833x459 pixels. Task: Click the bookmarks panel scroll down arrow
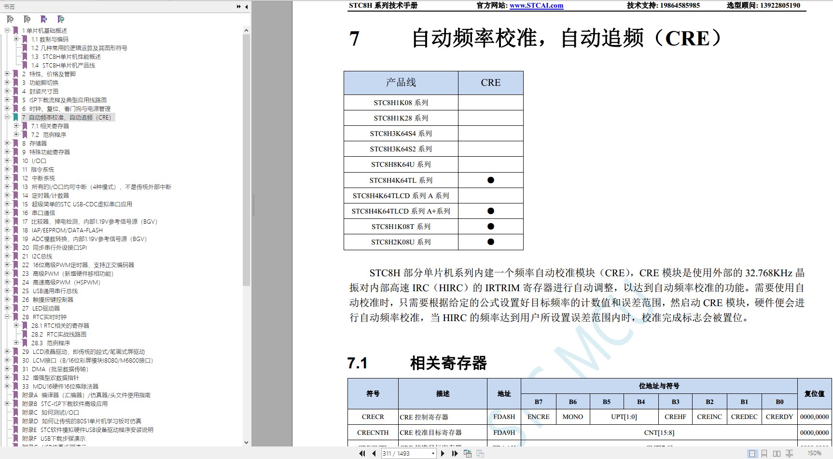click(246, 442)
